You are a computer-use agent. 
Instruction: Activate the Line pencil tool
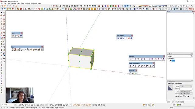pyautogui.click(x=2, y=19)
